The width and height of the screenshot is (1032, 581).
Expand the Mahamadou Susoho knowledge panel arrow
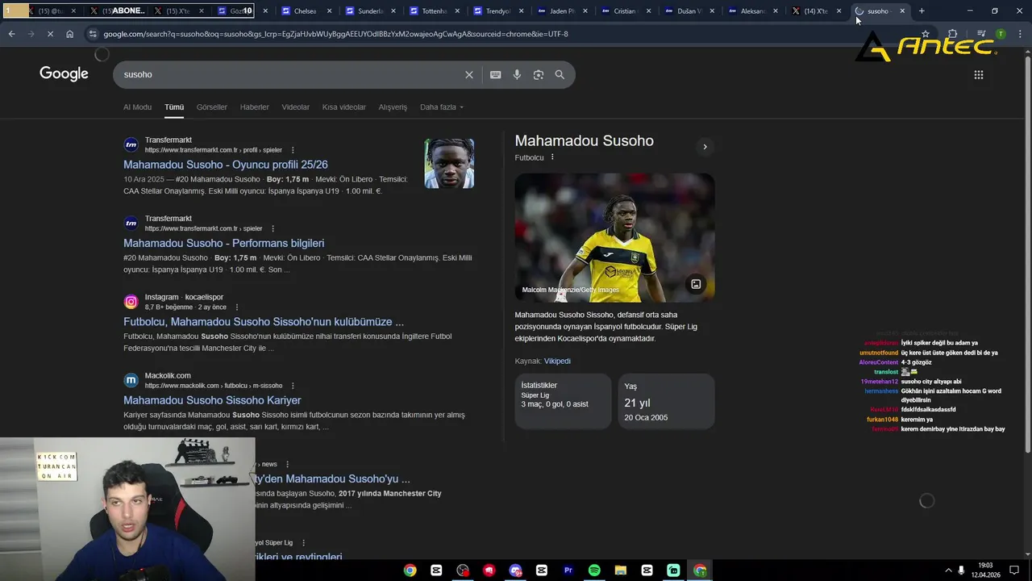point(705,147)
